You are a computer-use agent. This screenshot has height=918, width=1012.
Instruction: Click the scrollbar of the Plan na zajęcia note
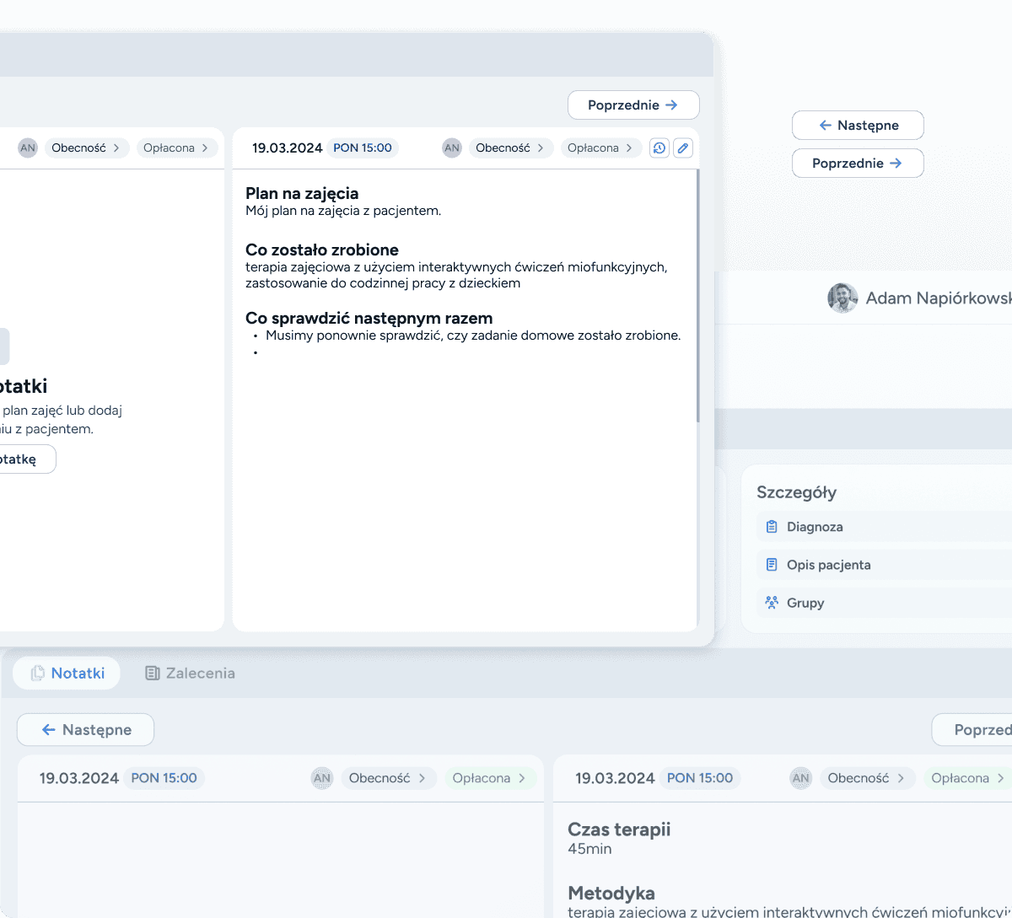coord(697,295)
